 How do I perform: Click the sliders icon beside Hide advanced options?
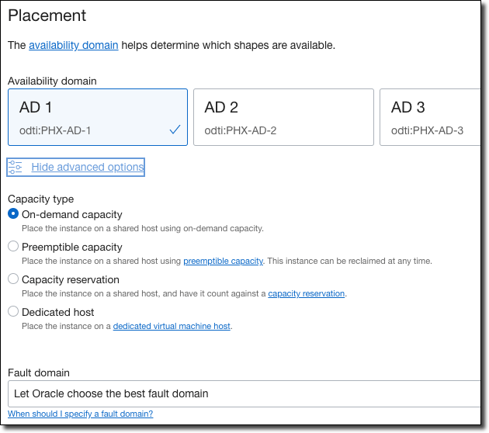[x=15, y=167]
